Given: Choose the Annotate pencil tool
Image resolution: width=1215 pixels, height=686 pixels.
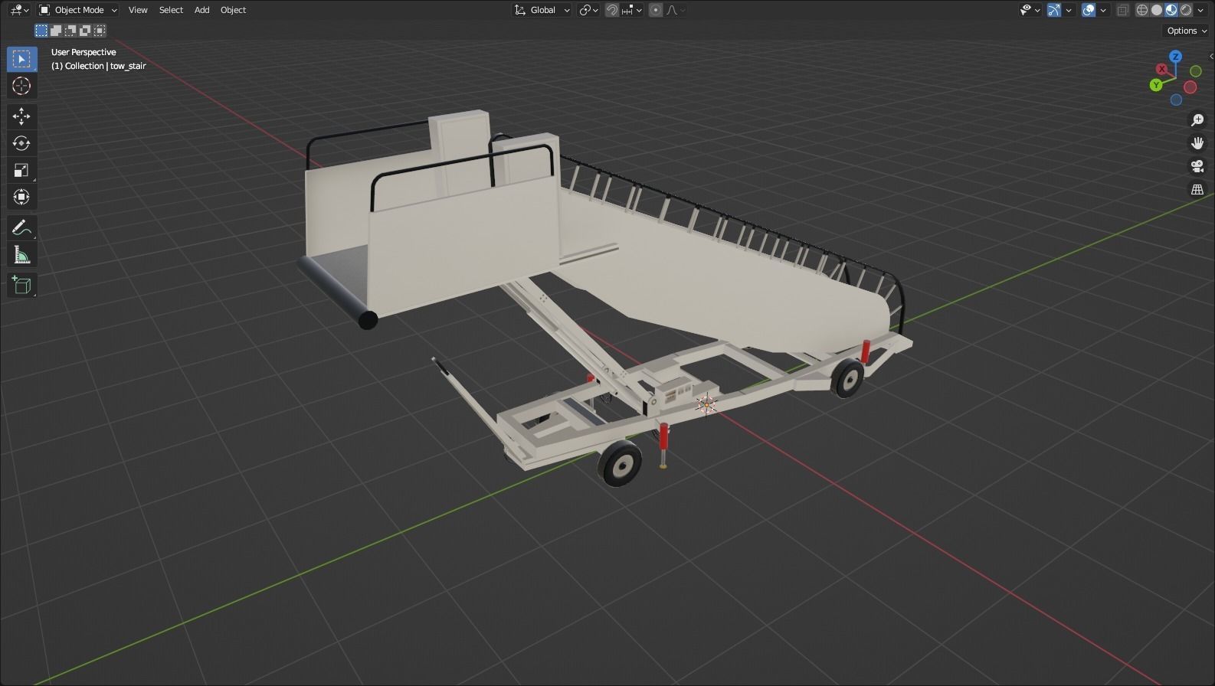Looking at the screenshot, I should pos(21,227).
